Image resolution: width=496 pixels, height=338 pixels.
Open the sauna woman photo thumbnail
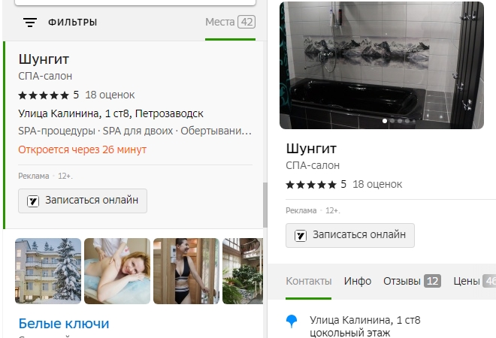pyautogui.click(x=186, y=271)
